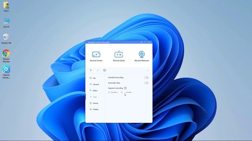Select the Google Chrome desktop shortcut
The width and height of the screenshot is (252, 141).
pyautogui.click(x=6, y=56)
